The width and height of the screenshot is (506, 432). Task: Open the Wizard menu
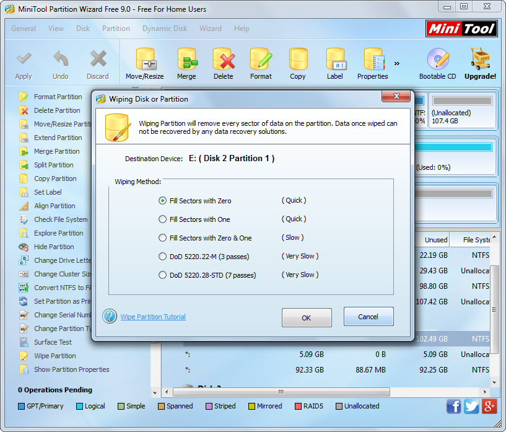[x=210, y=29]
